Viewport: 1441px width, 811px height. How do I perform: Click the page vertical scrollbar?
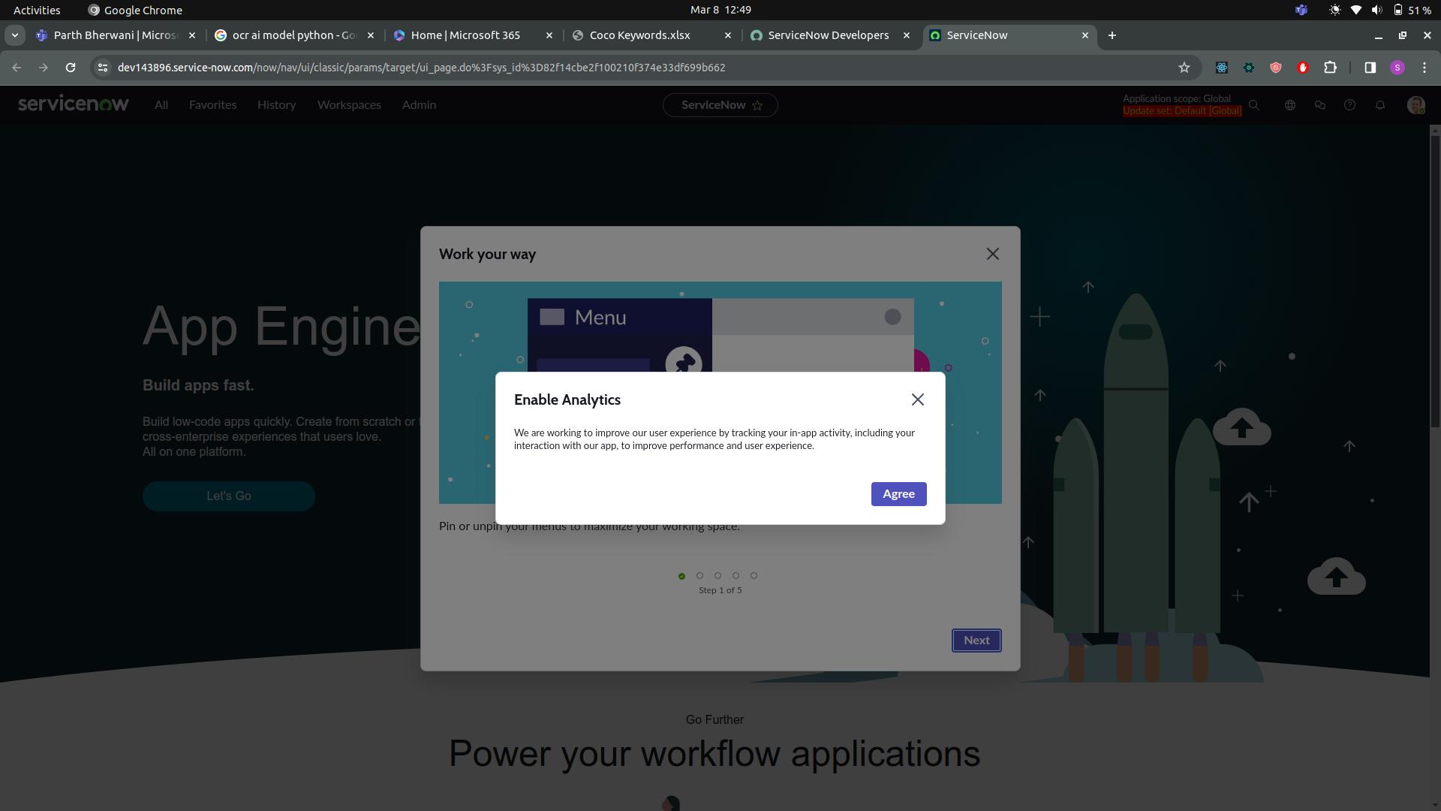[x=1435, y=282]
